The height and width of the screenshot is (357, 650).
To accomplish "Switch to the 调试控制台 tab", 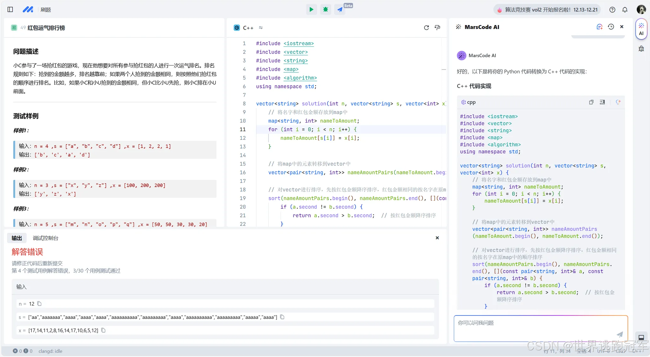I will click(x=45, y=238).
